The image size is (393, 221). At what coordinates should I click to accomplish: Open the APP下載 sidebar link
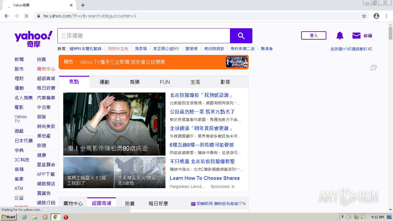46,174
